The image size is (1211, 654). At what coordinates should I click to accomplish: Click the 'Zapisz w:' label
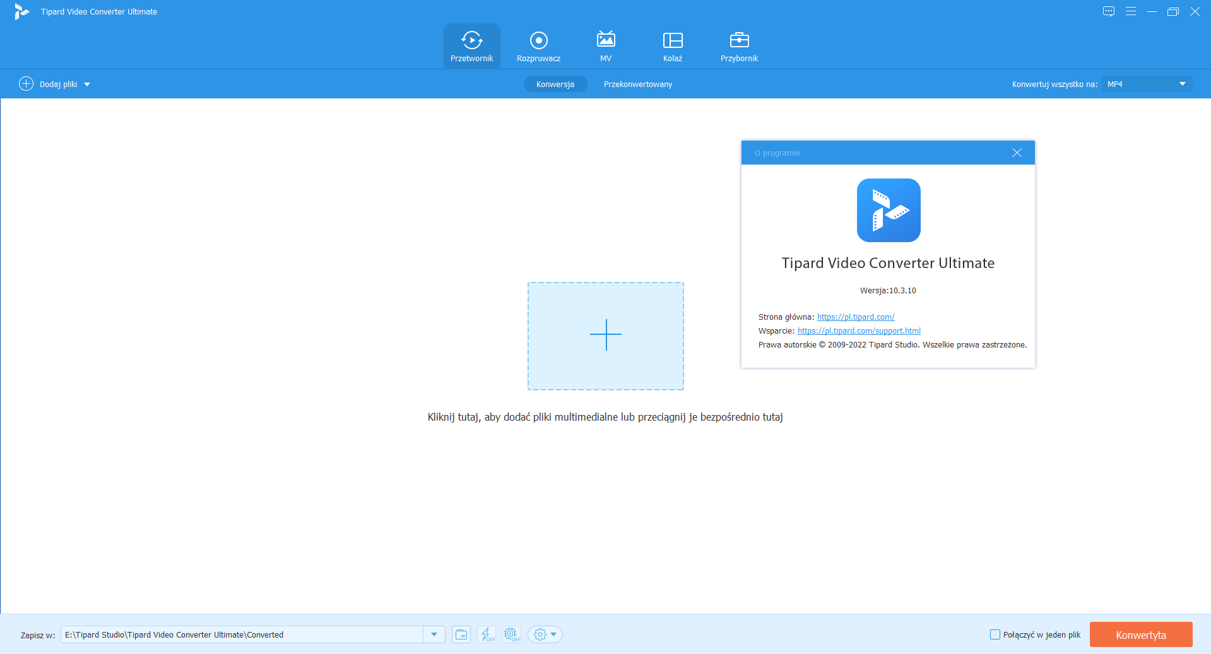point(38,635)
